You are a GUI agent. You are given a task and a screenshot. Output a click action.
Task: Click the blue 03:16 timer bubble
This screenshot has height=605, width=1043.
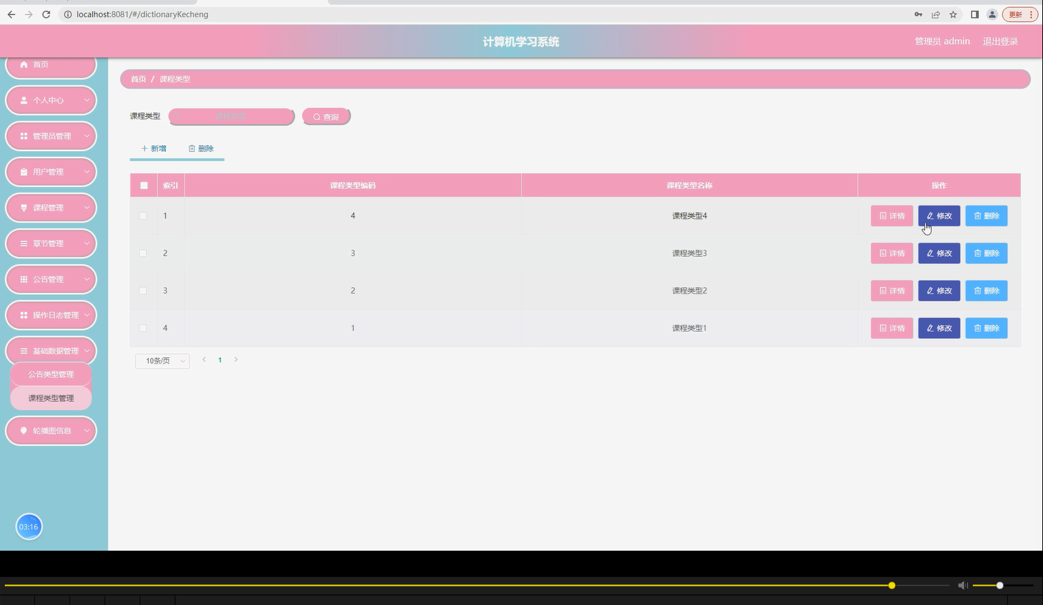pyautogui.click(x=29, y=527)
